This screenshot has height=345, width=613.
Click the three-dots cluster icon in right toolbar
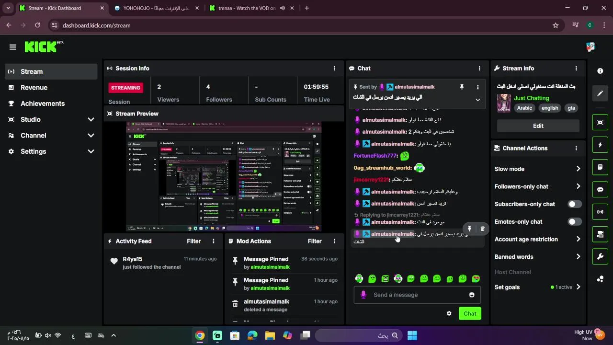[x=600, y=279]
